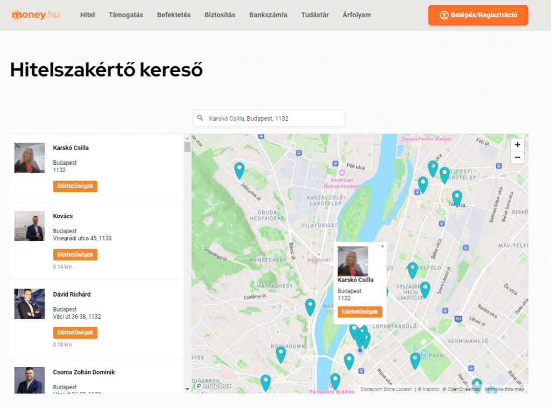Screen dimensions: 551x407
Task: Click the search magnifier icon
Action: pyautogui.click(x=200, y=118)
